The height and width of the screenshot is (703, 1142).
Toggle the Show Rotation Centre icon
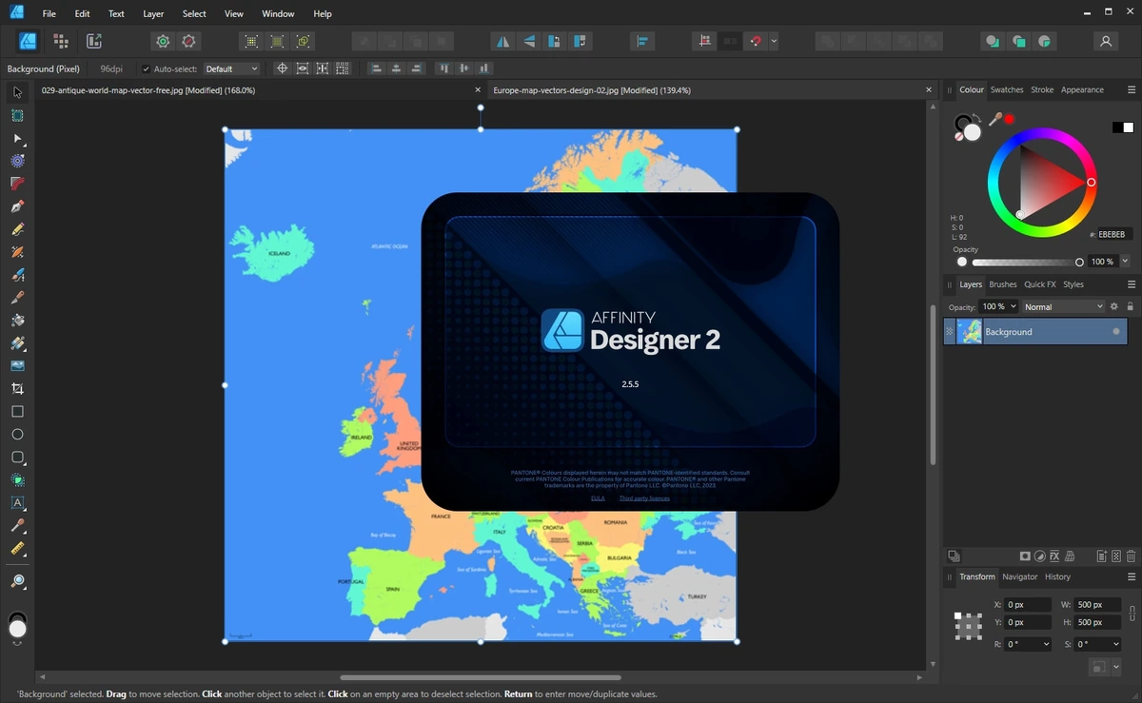pyautogui.click(x=282, y=68)
